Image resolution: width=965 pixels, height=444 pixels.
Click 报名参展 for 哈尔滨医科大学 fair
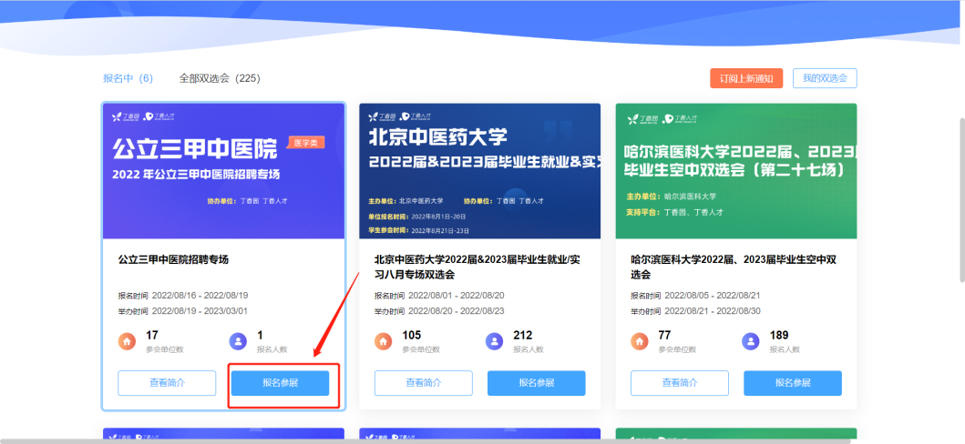coord(792,383)
